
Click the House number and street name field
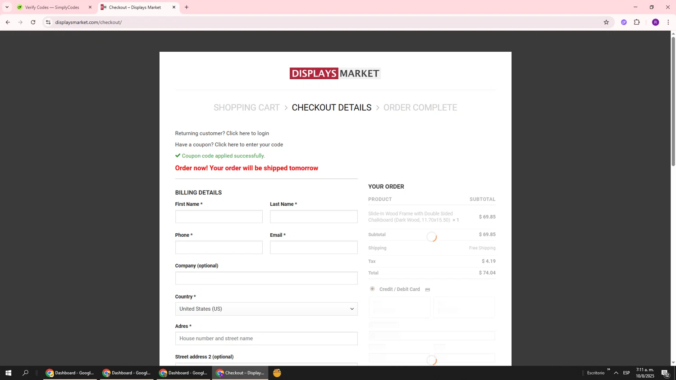pyautogui.click(x=266, y=339)
